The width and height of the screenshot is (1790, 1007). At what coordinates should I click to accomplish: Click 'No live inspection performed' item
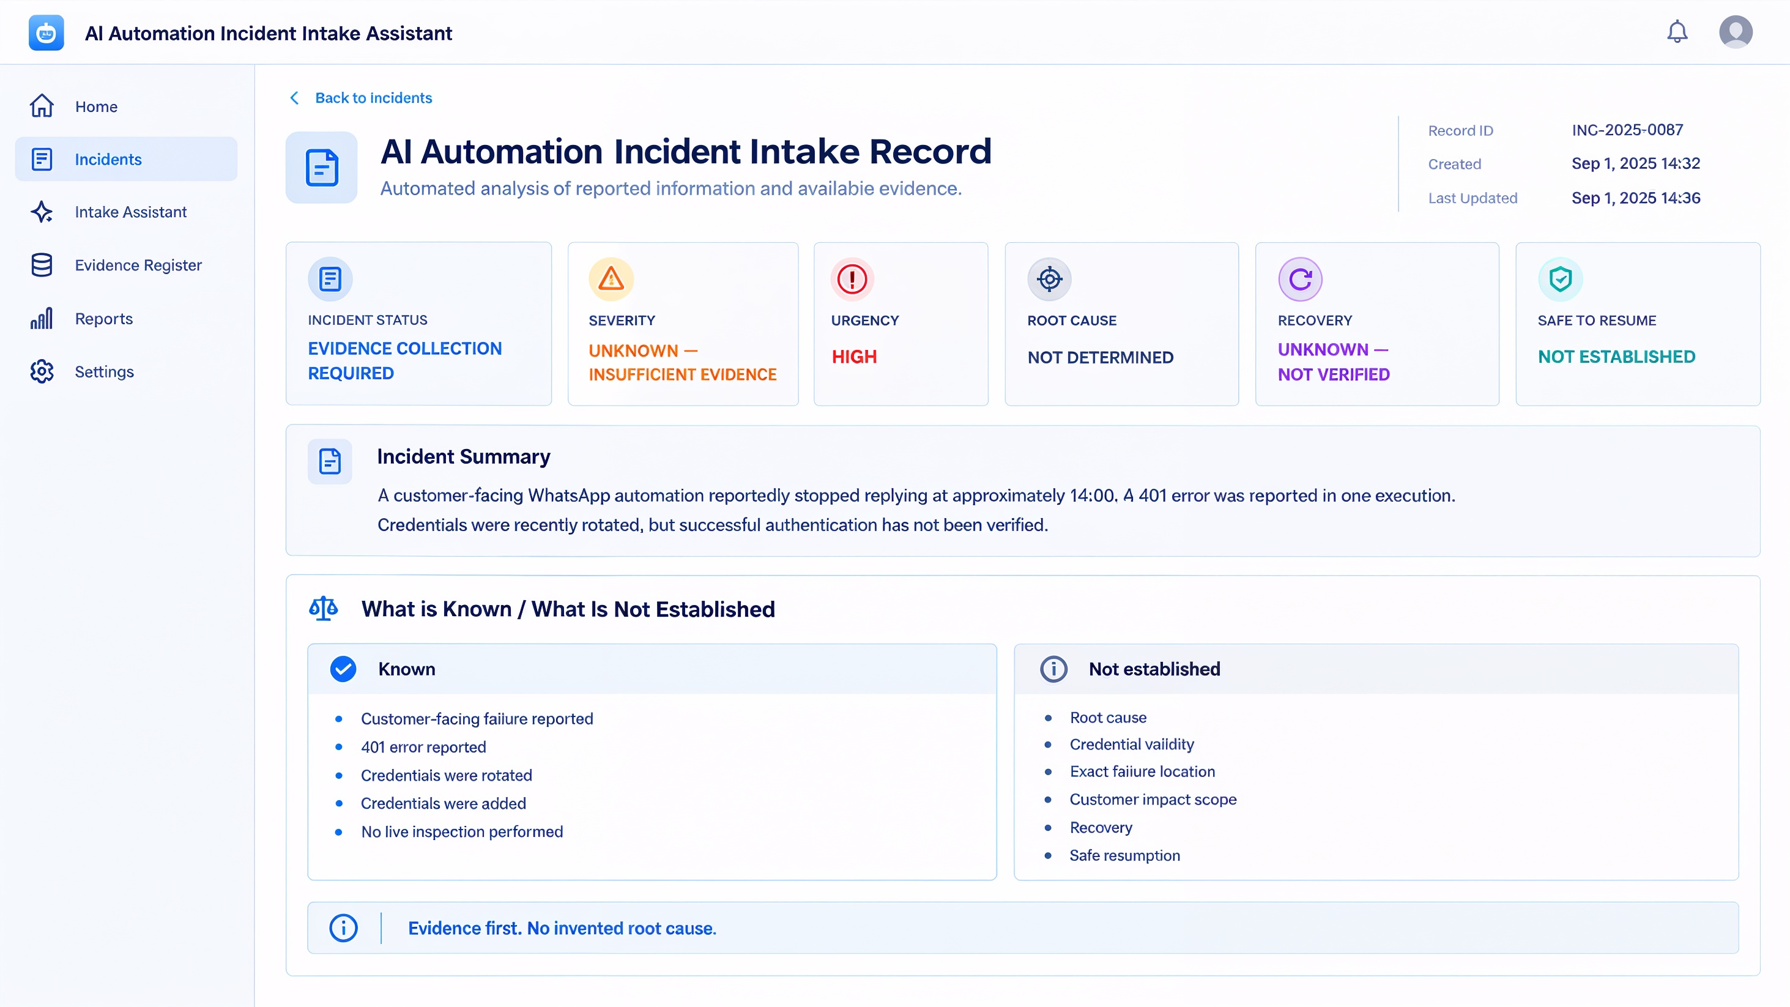[x=462, y=832]
